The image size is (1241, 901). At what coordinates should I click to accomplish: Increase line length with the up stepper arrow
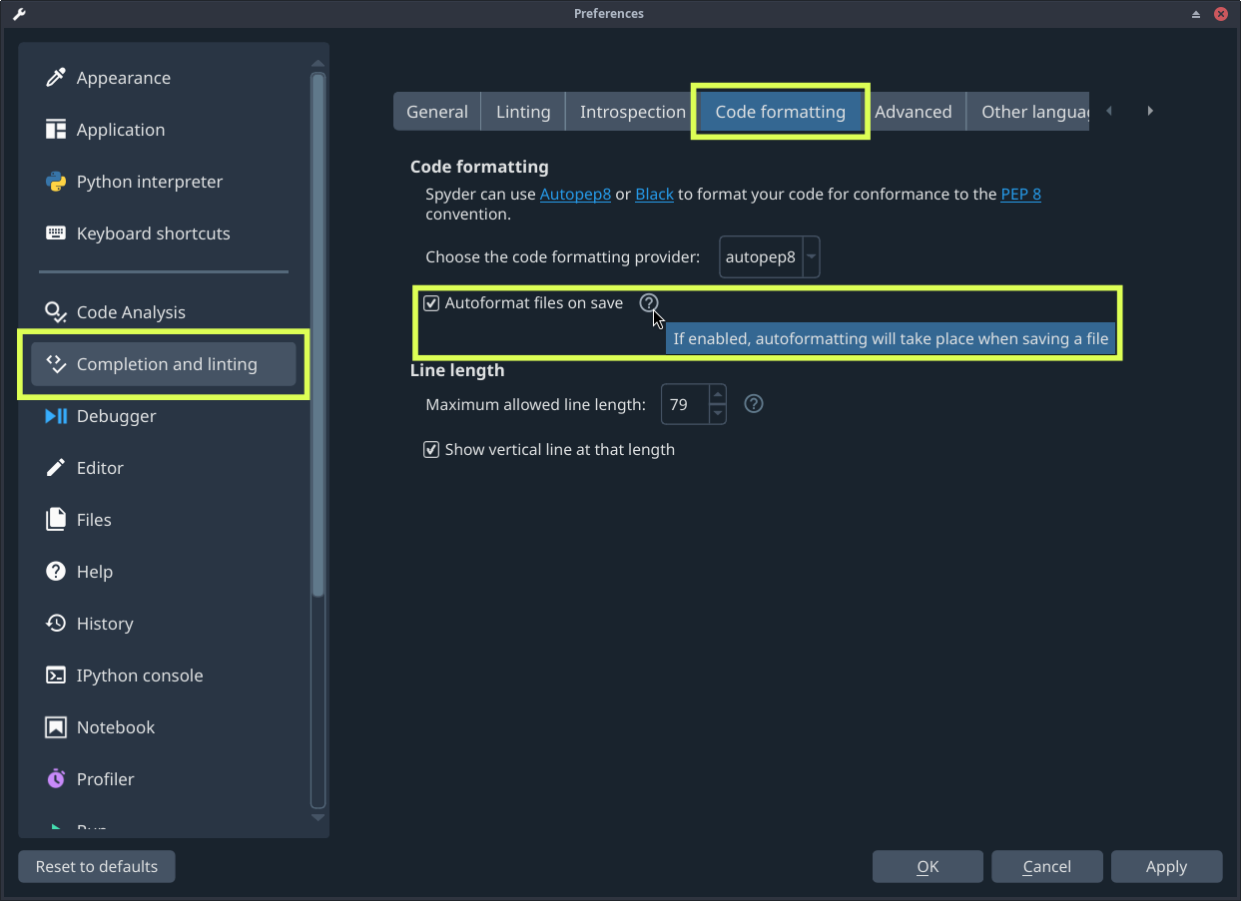tap(717, 396)
